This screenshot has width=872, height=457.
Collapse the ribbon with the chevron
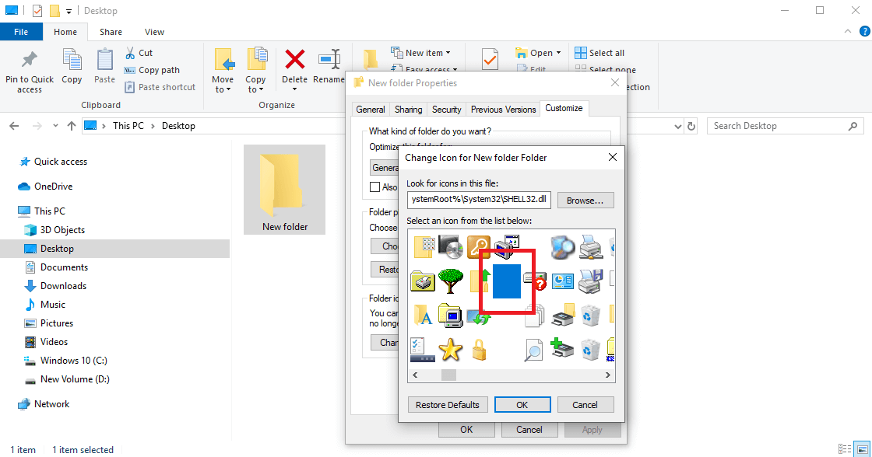click(x=848, y=32)
